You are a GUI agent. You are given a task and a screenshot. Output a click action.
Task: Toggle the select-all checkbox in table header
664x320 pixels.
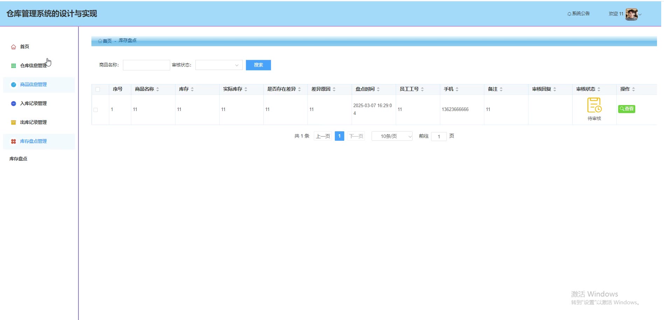point(98,90)
